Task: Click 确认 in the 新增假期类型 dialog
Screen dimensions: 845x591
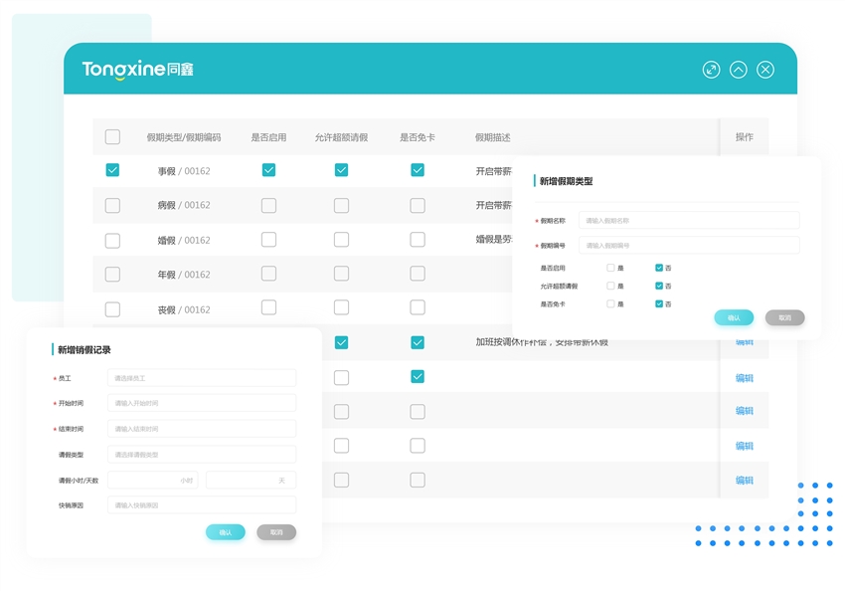Action: (x=733, y=318)
